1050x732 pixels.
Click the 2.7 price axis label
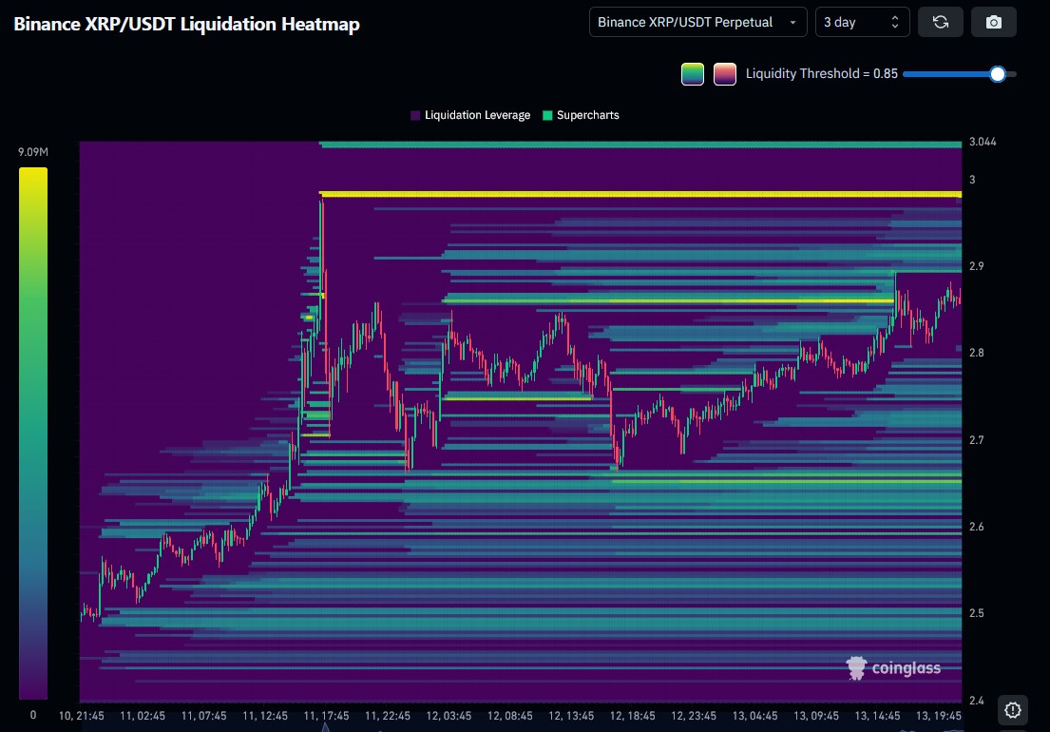(976, 440)
